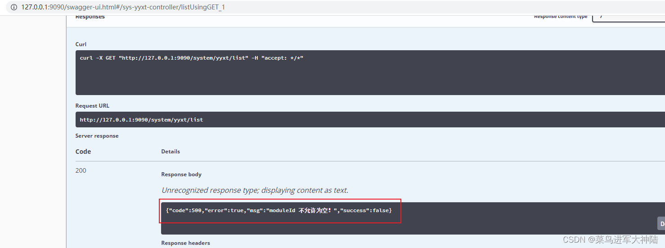Click the 'Unrecognized response type' message
Viewport: 665px width, 248px height.
(x=255, y=190)
